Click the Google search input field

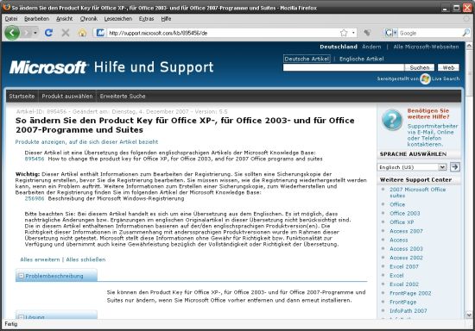coord(429,33)
